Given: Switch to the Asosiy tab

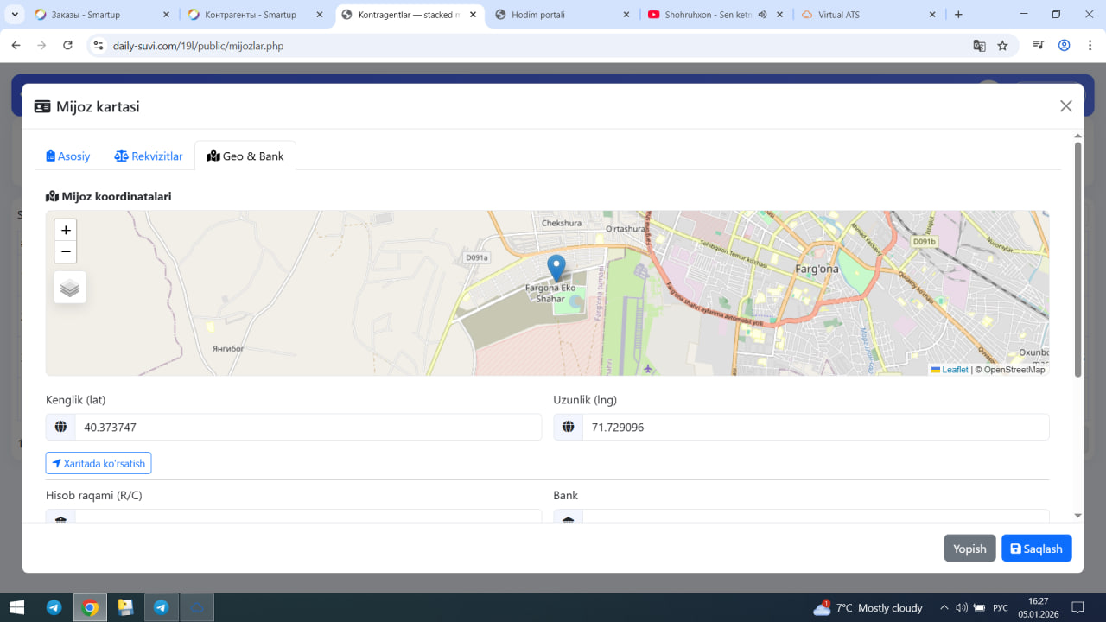Looking at the screenshot, I should pyautogui.click(x=68, y=156).
